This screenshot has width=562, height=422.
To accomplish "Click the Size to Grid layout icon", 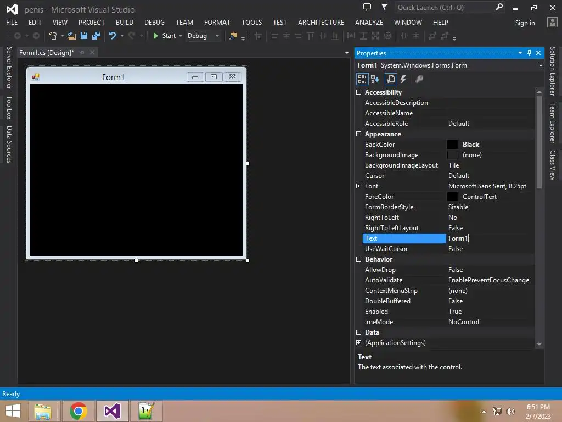I will click(x=388, y=36).
